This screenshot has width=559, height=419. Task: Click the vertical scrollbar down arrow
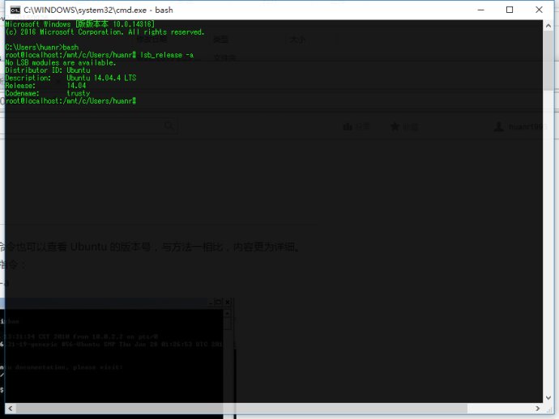tap(548, 398)
